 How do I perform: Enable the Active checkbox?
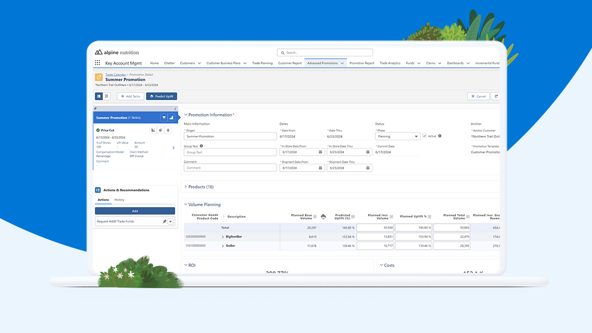pyautogui.click(x=423, y=136)
